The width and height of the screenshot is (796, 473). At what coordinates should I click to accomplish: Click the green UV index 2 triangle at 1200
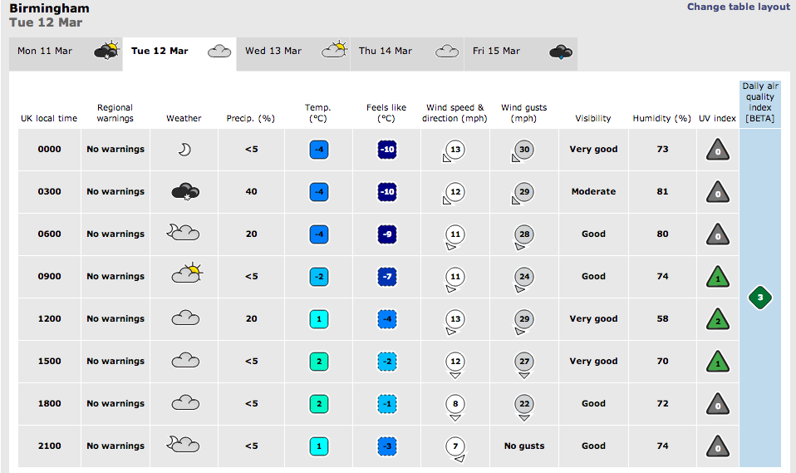pos(718,319)
